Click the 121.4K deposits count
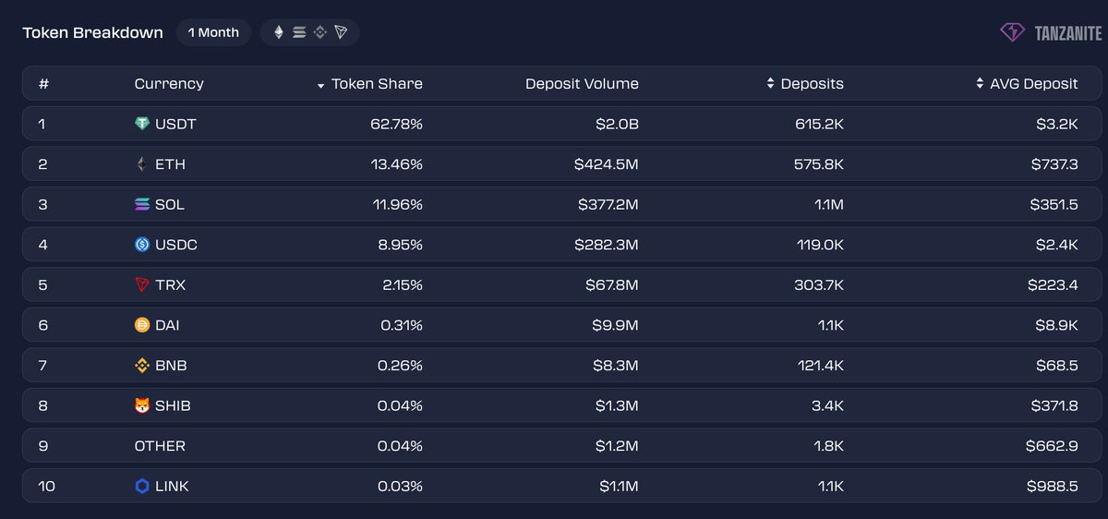The width and height of the screenshot is (1108, 519). (x=821, y=366)
